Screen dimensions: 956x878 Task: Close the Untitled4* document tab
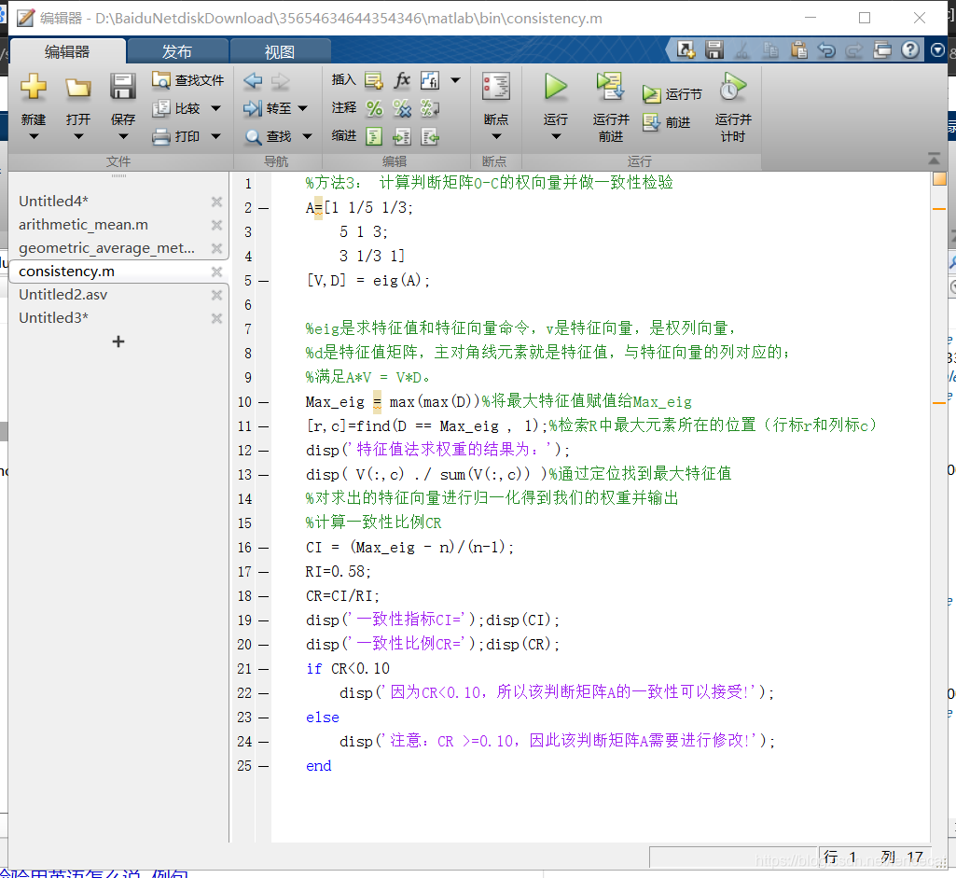216,202
